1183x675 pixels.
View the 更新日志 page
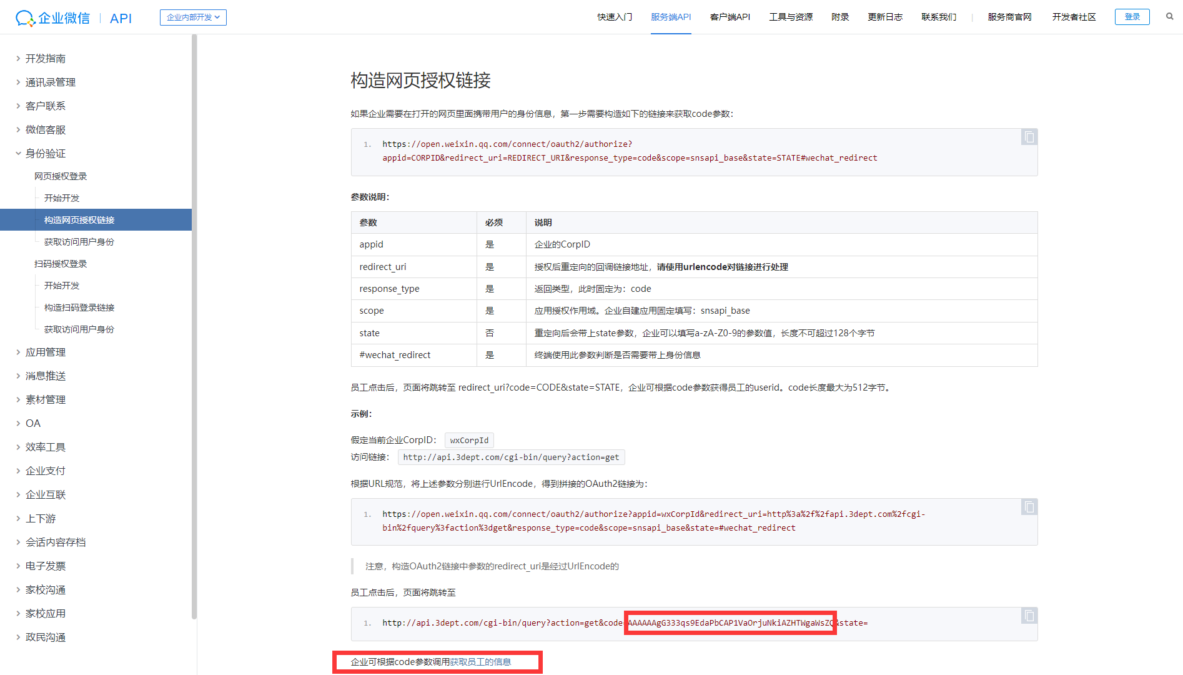885,17
